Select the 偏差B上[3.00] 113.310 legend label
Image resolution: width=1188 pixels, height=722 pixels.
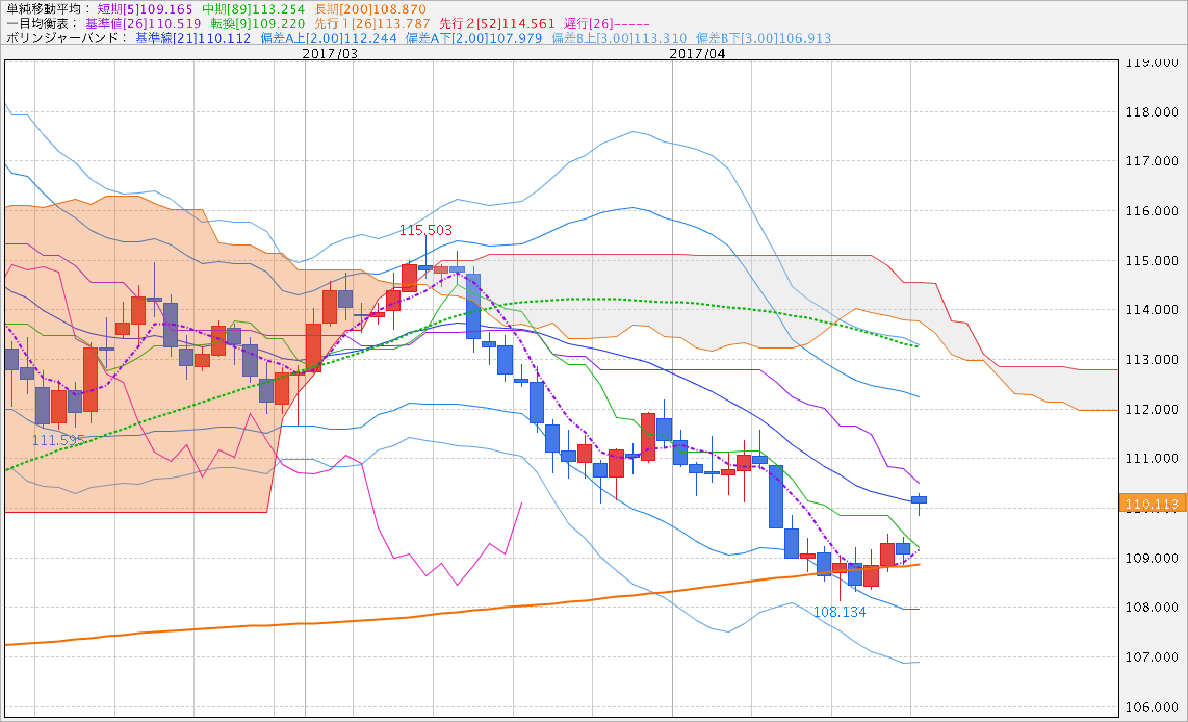[619, 38]
